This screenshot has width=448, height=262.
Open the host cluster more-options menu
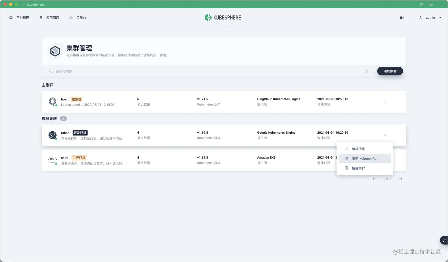385,102
